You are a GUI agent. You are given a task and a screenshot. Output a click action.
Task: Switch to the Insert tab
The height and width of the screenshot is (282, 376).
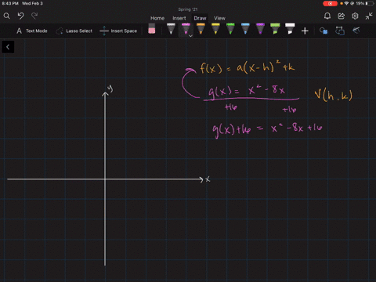[x=179, y=18]
